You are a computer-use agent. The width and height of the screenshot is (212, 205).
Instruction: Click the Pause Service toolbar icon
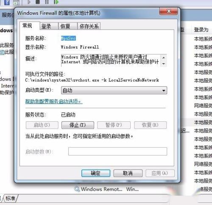(x=47, y=2)
